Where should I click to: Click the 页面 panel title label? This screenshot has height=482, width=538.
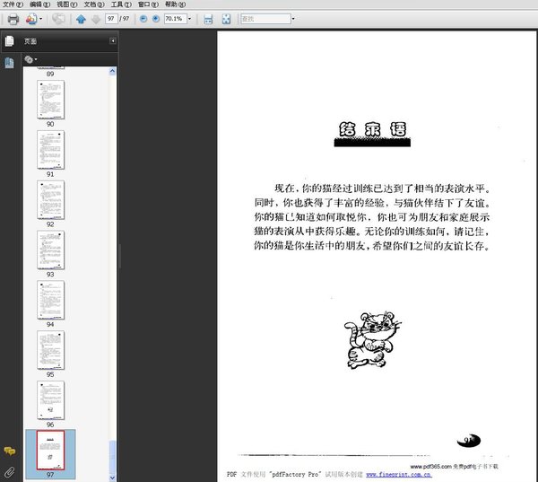(30, 41)
